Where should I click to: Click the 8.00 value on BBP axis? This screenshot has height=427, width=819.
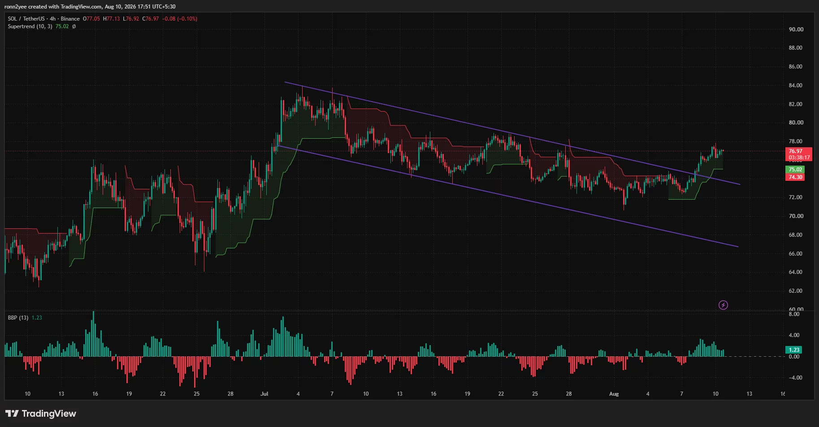[794, 314]
